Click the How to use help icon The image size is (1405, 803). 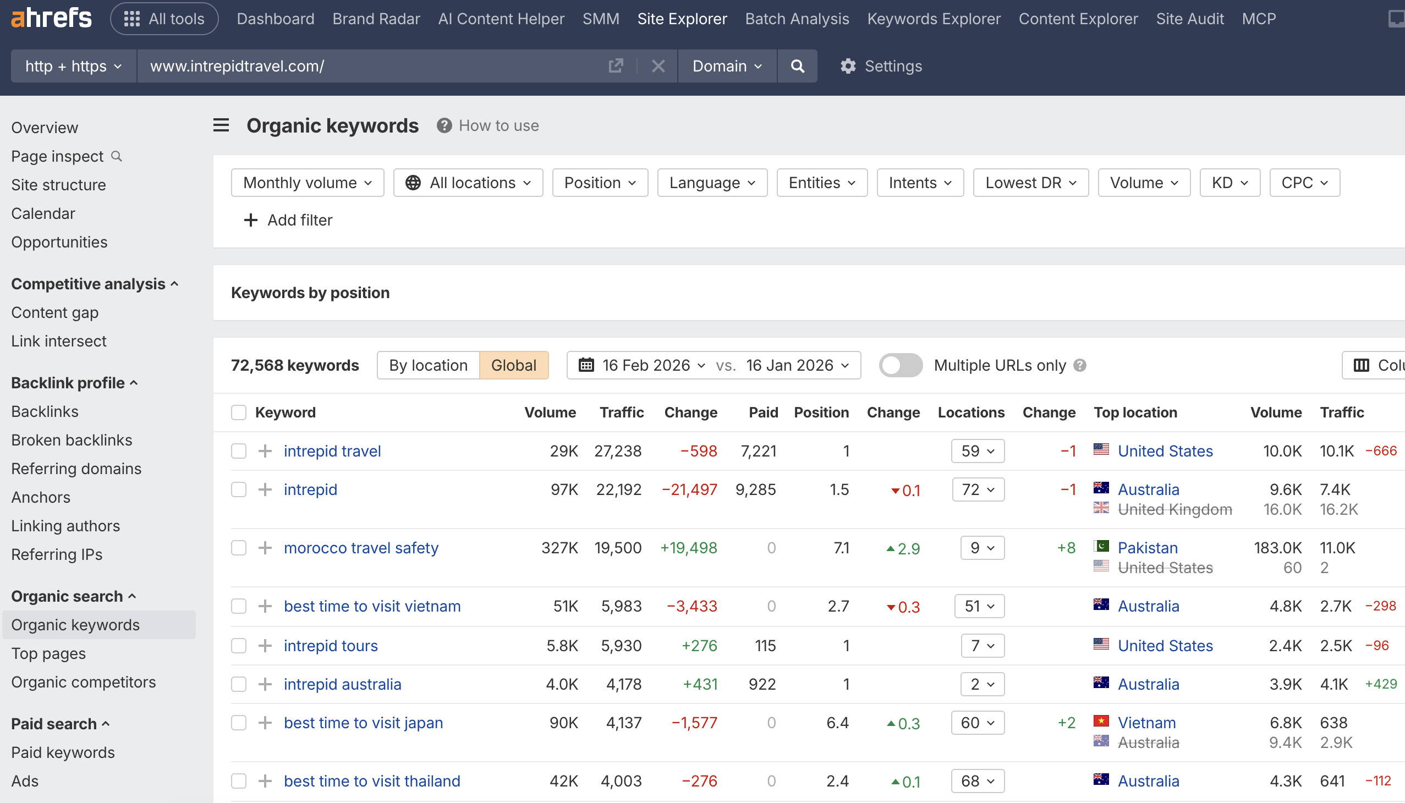pos(443,125)
